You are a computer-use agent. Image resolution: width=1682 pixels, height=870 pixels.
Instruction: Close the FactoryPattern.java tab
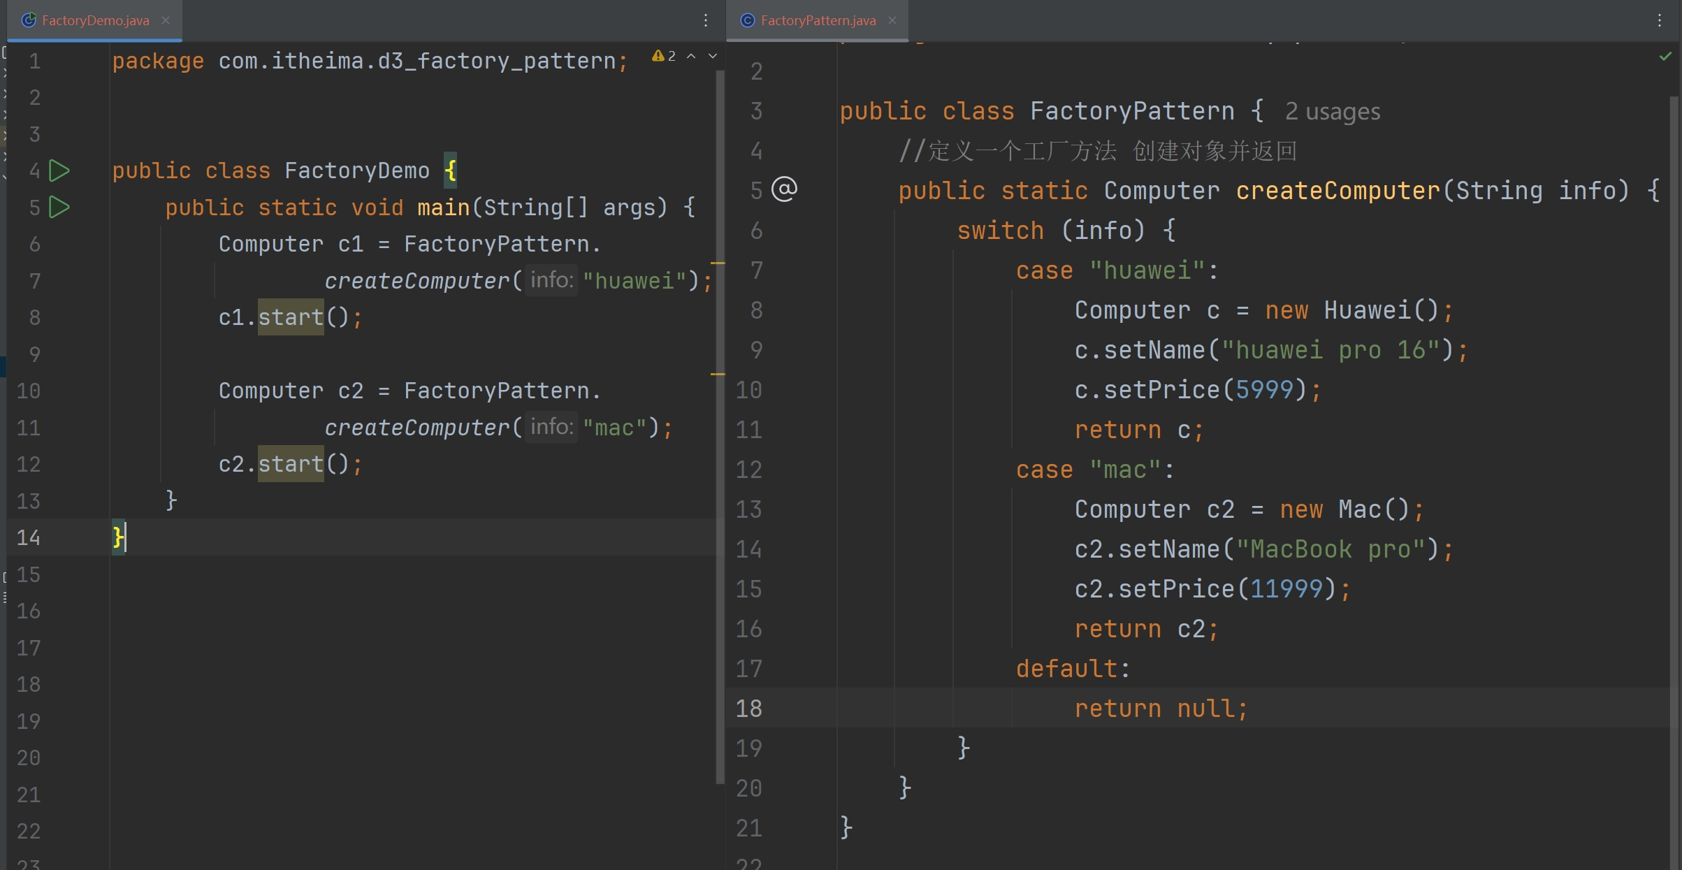tap(892, 20)
